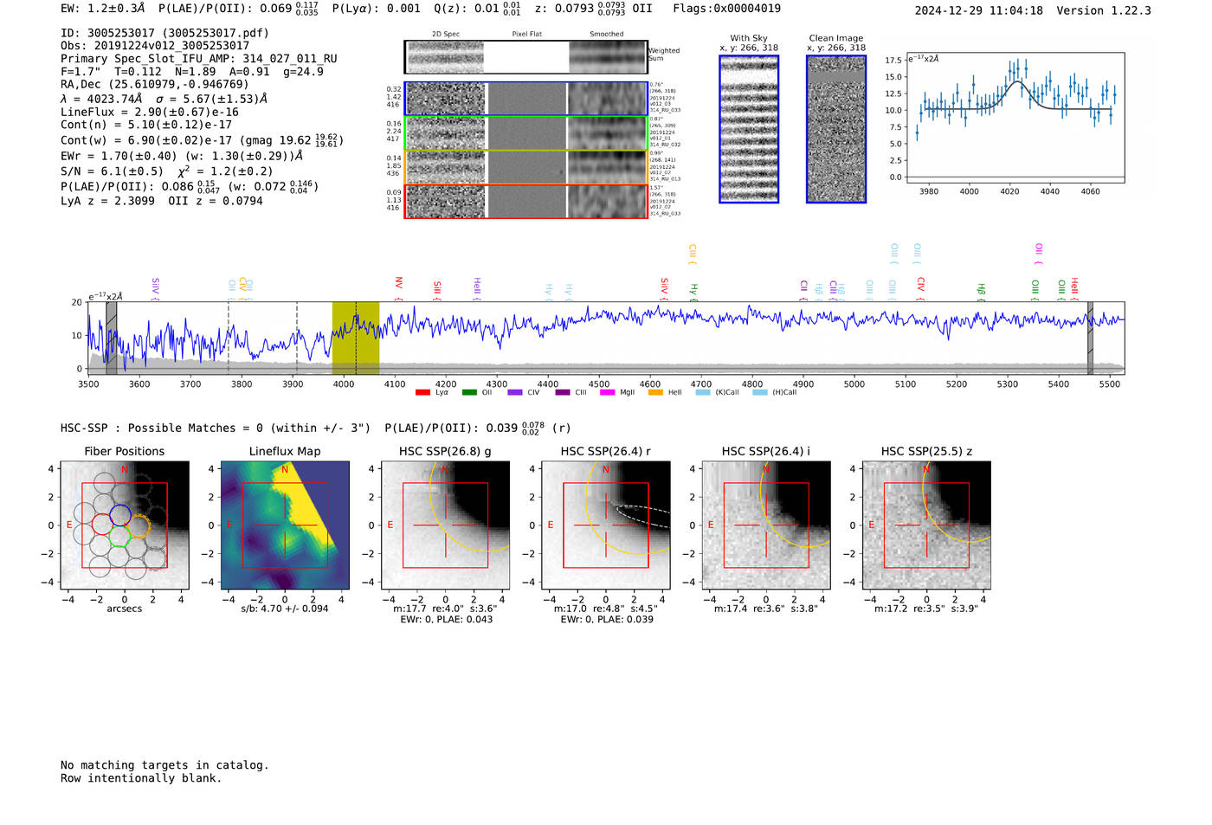Click the Cont(n) = 5.10(±0.12)e-17 text
The width and height of the screenshot is (1212, 825).
(146, 125)
